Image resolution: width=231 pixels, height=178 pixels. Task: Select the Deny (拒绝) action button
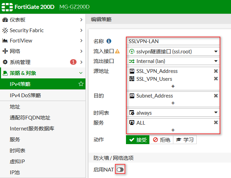[161, 140]
